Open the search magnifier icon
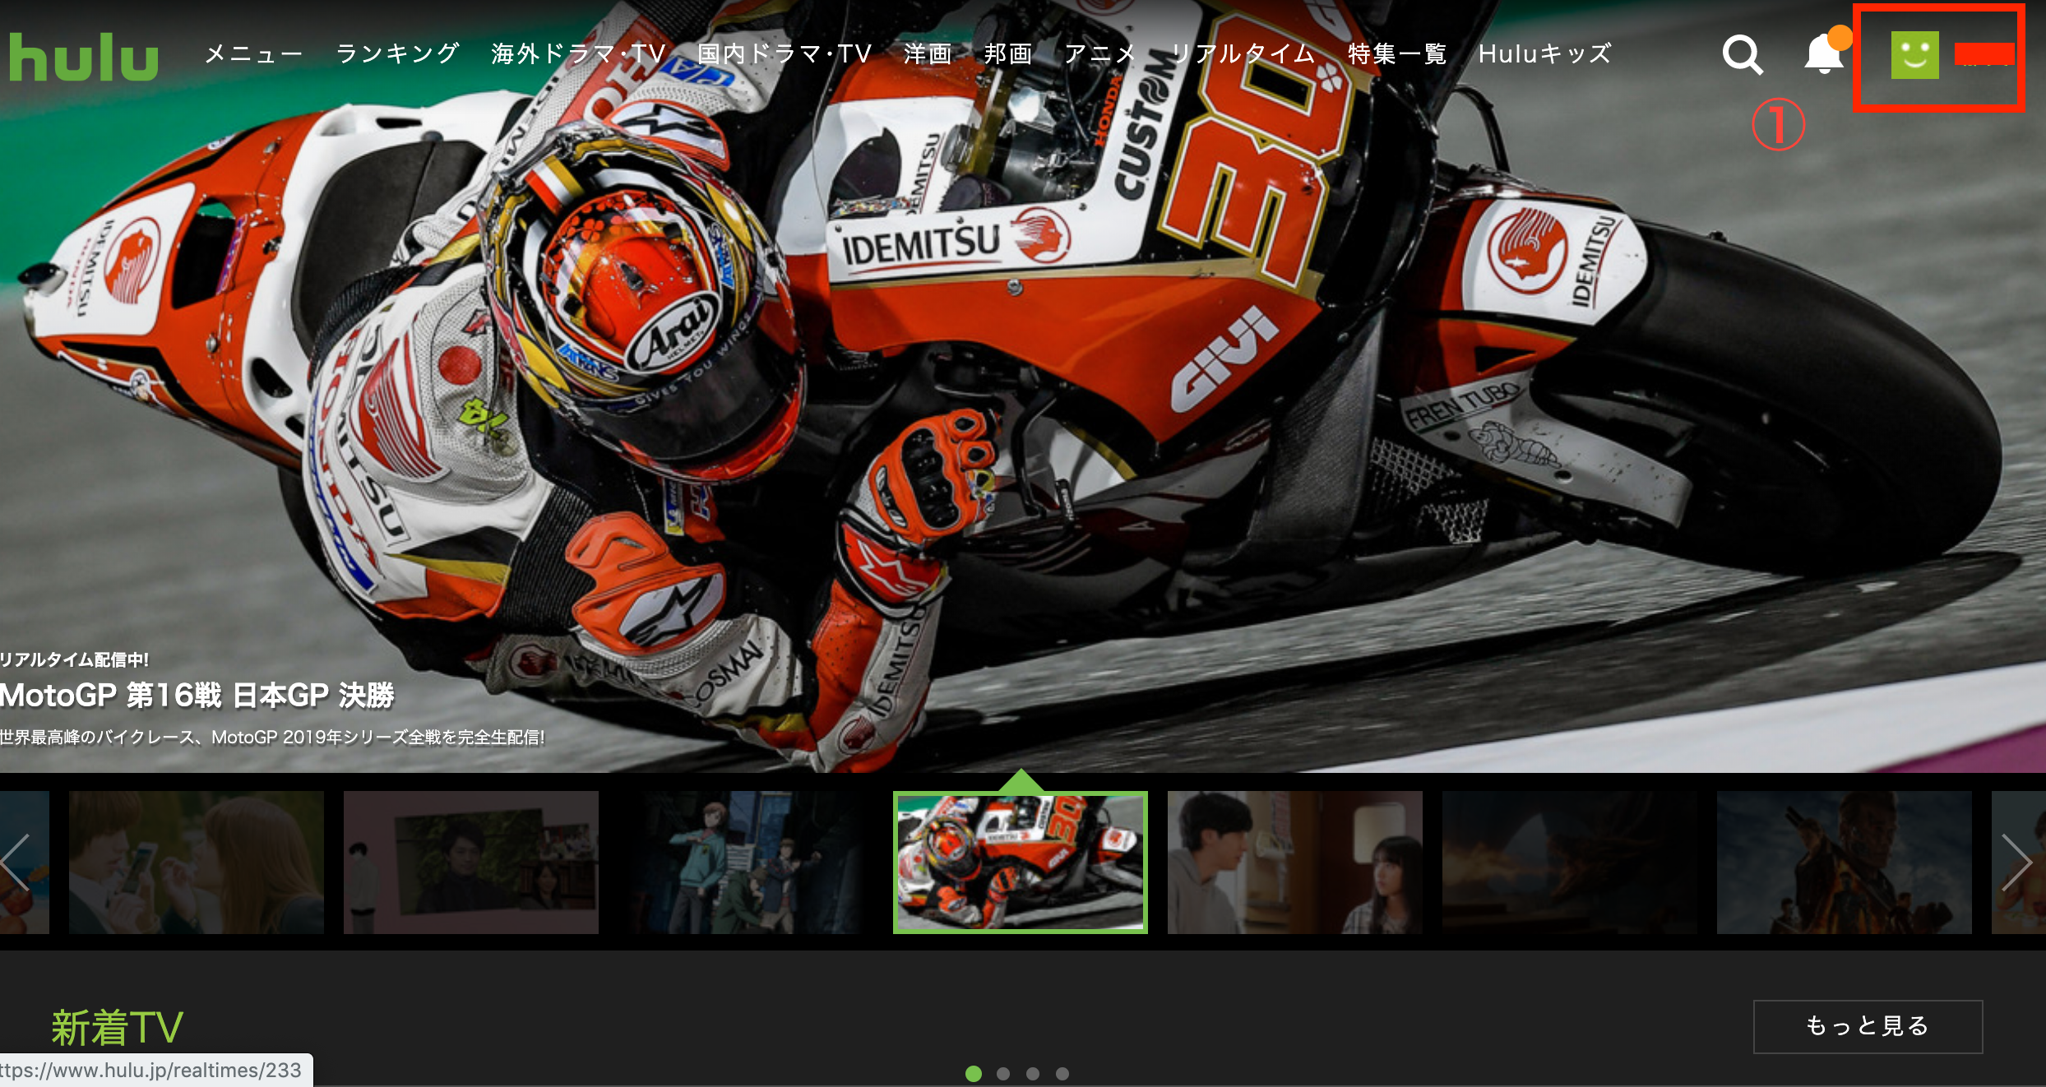 pyautogui.click(x=1743, y=55)
